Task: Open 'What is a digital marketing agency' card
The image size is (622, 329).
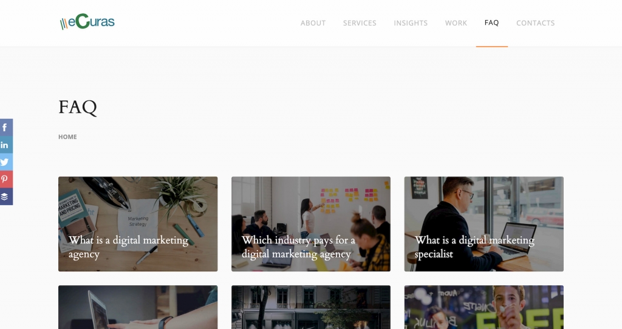Action: (138, 224)
